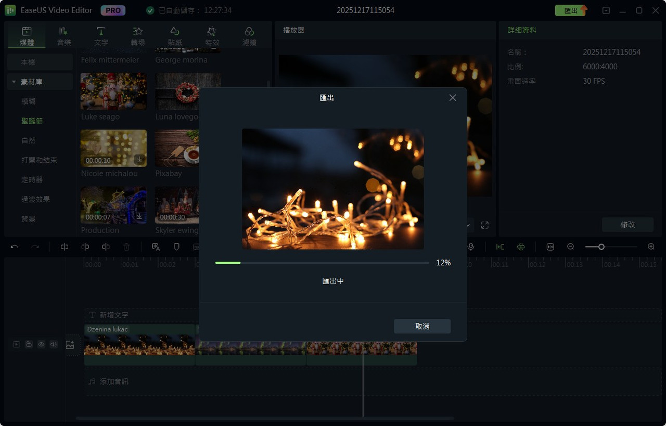Click the EaseUS Video Editor logo icon
The width and height of the screenshot is (666, 426).
(x=10, y=10)
